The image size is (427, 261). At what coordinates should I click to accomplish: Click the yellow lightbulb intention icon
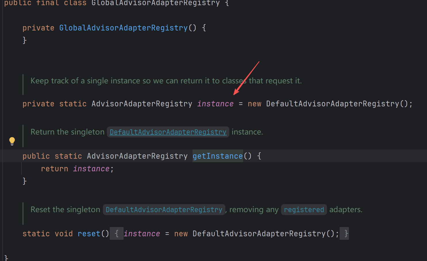pos(12,141)
